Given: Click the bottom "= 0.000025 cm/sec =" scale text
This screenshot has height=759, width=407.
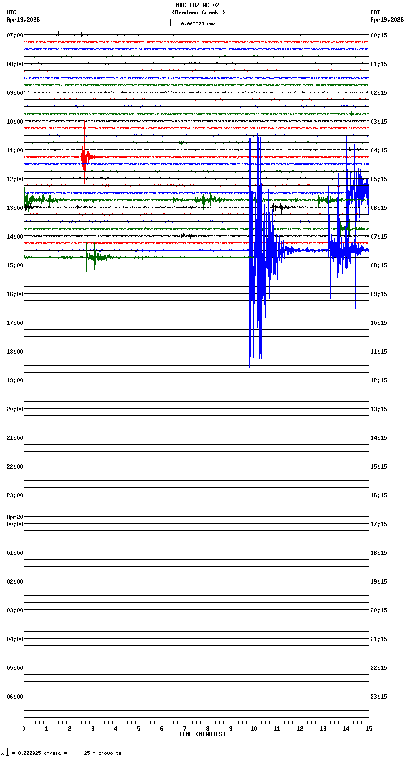Looking at the screenshot, I should [39, 753].
